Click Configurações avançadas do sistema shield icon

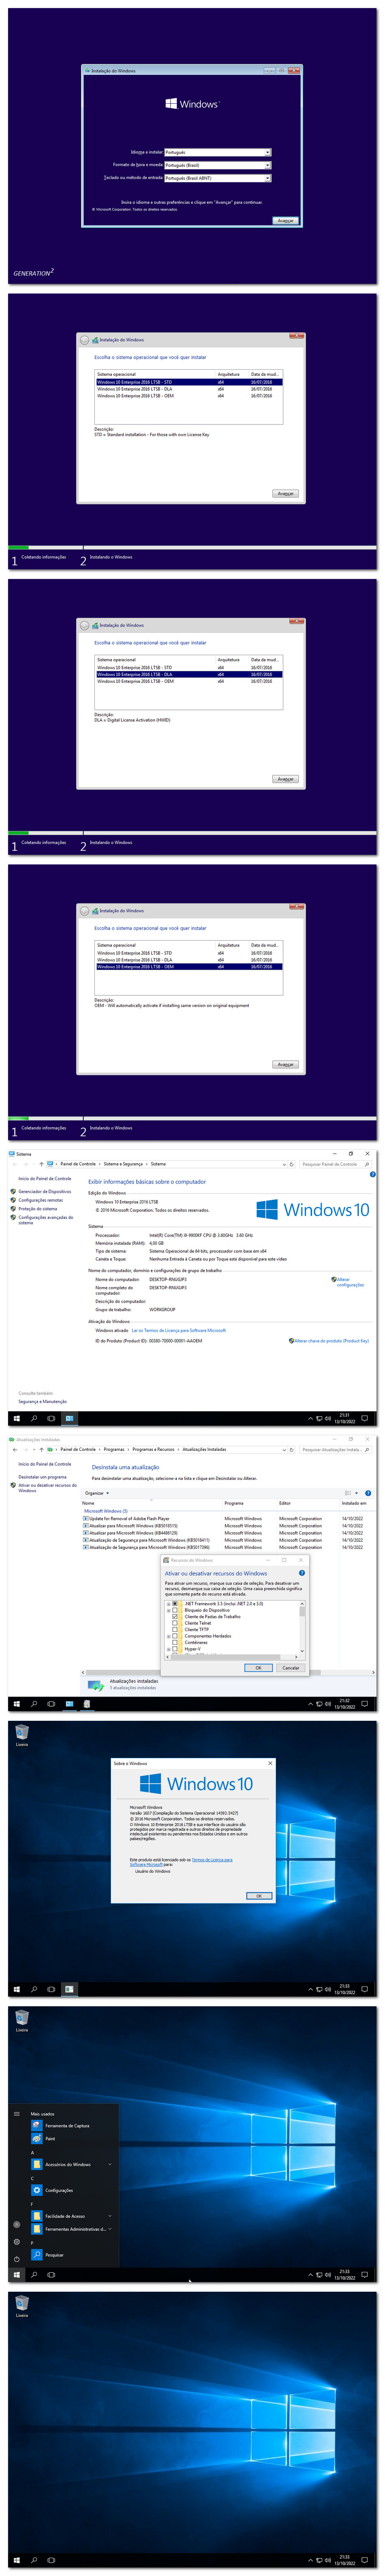[13, 1217]
